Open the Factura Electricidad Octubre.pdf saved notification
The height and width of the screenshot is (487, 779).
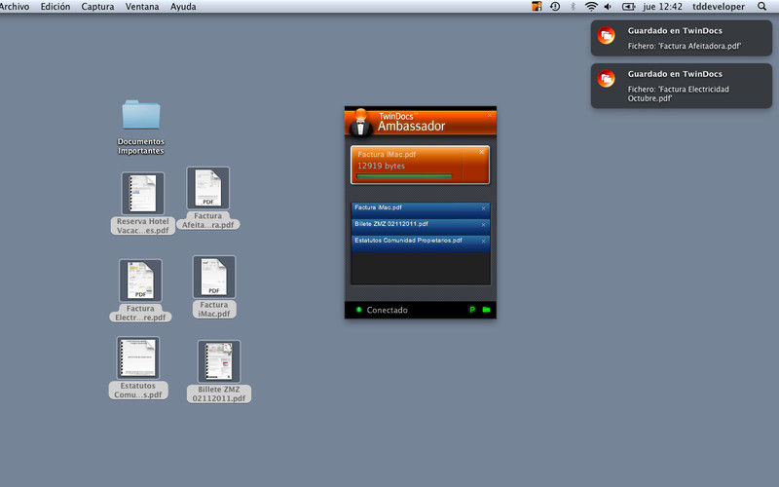pyautogui.click(x=681, y=86)
